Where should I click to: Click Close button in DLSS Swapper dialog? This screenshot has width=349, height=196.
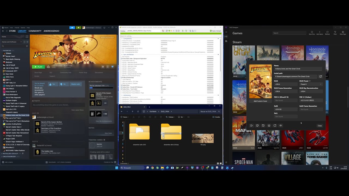click(320, 126)
